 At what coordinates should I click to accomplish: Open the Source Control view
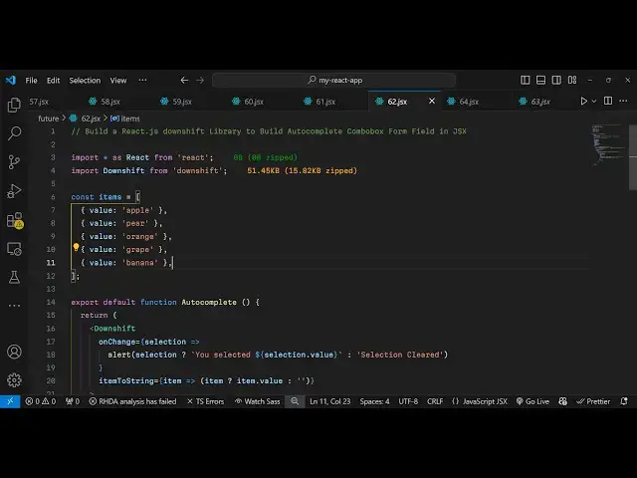tap(14, 162)
